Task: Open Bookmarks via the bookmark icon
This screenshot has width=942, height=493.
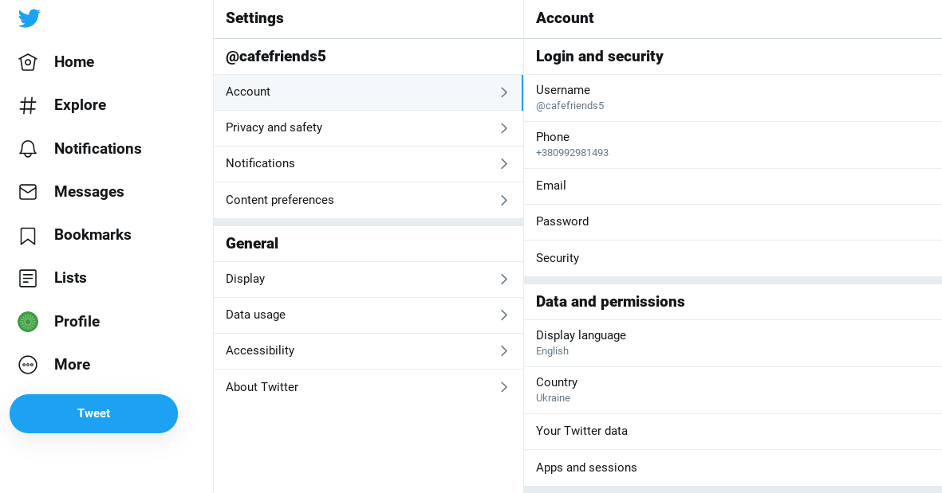Action: 28,236
